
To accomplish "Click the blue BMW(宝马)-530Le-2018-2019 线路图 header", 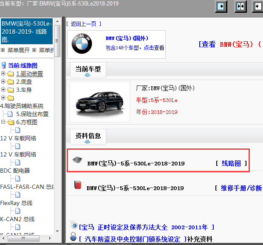I will tap(27, 31).
